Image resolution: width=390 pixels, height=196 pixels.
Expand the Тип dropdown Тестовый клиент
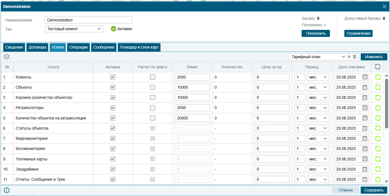[74, 29]
